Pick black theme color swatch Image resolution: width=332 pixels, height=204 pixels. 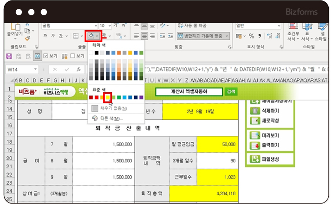coord(97,53)
